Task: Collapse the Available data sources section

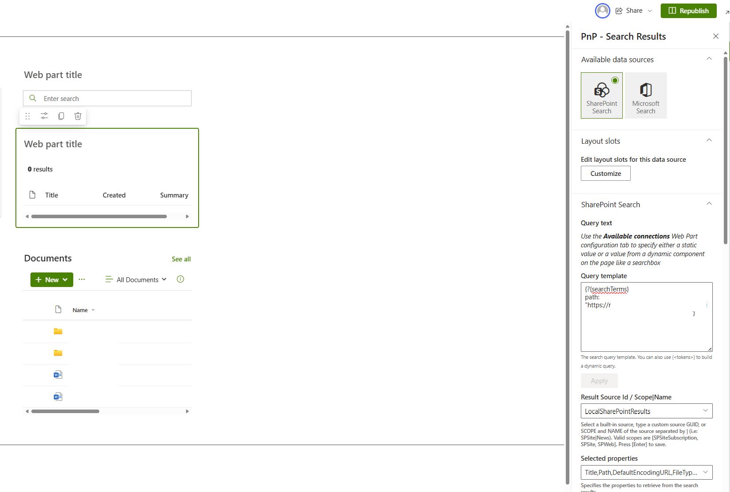Action: tap(709, 58)
